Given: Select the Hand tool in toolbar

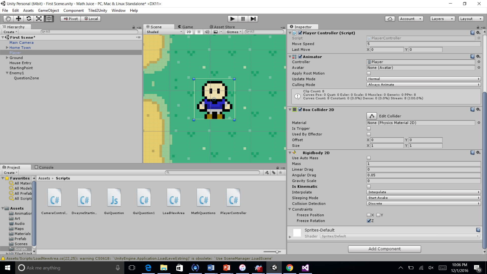Looking at the screenshot, I should pos(8,19).
